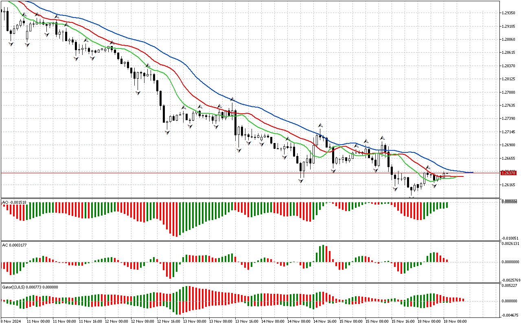Viewport: 521px width, 326px height.
Task: Select the AC 0.0003177 indicator label
Action: click(x=14, y=244)
